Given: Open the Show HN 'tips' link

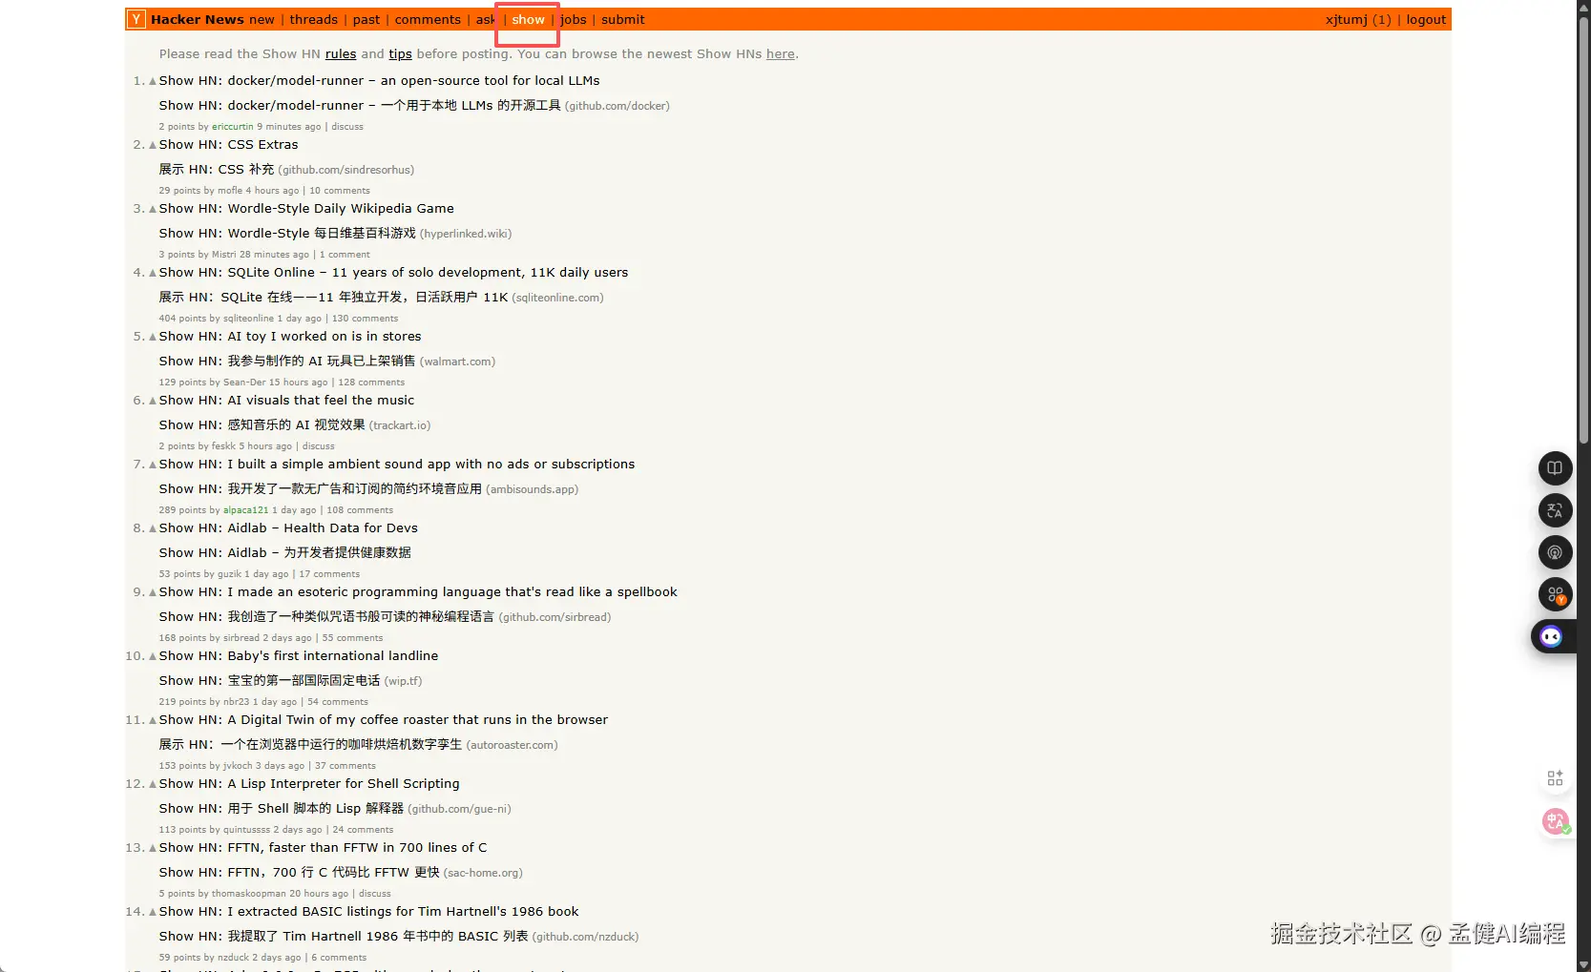Looking at the screenshot, I should click(400, 54).
